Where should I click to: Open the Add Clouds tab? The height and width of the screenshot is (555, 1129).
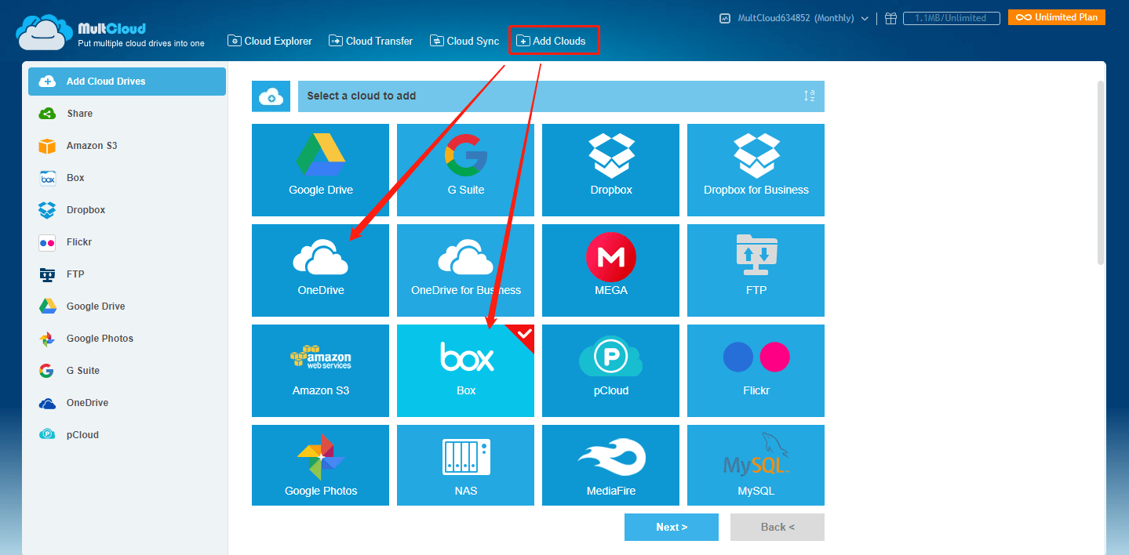554,41
